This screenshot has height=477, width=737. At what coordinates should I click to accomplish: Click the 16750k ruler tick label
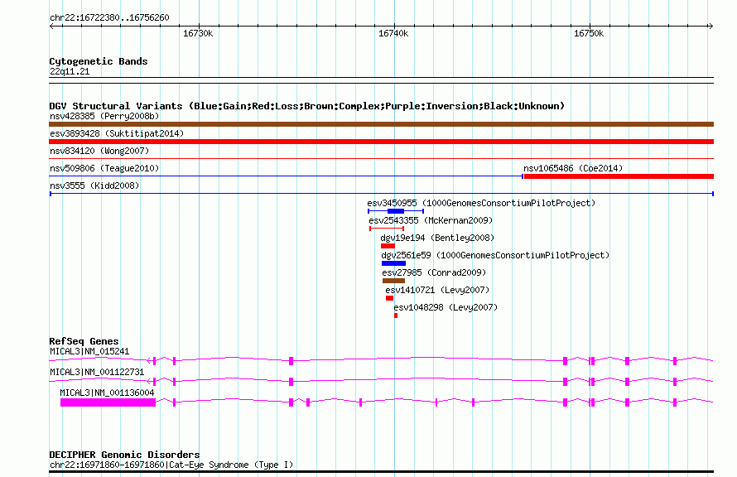[x=589, y=33]
